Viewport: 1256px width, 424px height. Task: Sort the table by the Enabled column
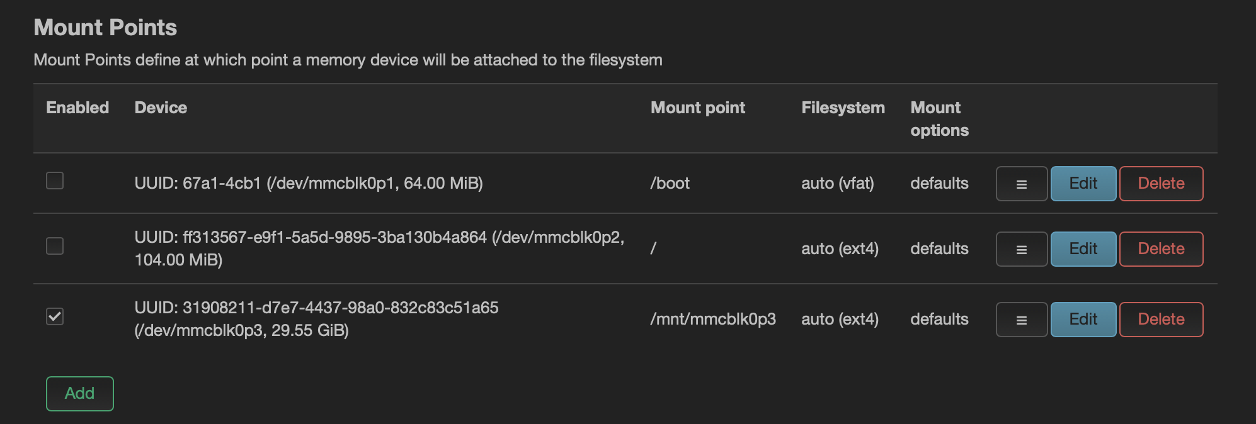77,108
